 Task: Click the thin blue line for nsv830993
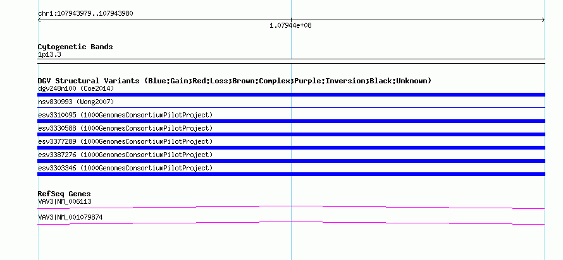291,107
